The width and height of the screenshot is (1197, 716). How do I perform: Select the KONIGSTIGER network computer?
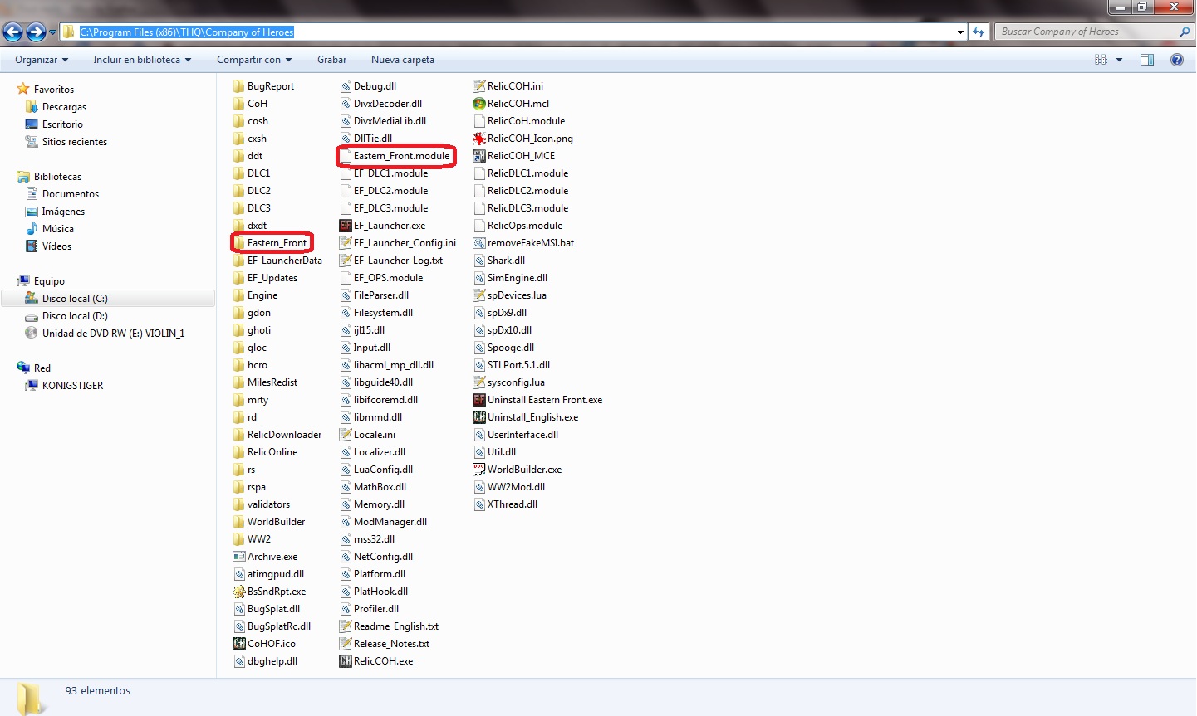pyautogui.click(x=72, y=386)
